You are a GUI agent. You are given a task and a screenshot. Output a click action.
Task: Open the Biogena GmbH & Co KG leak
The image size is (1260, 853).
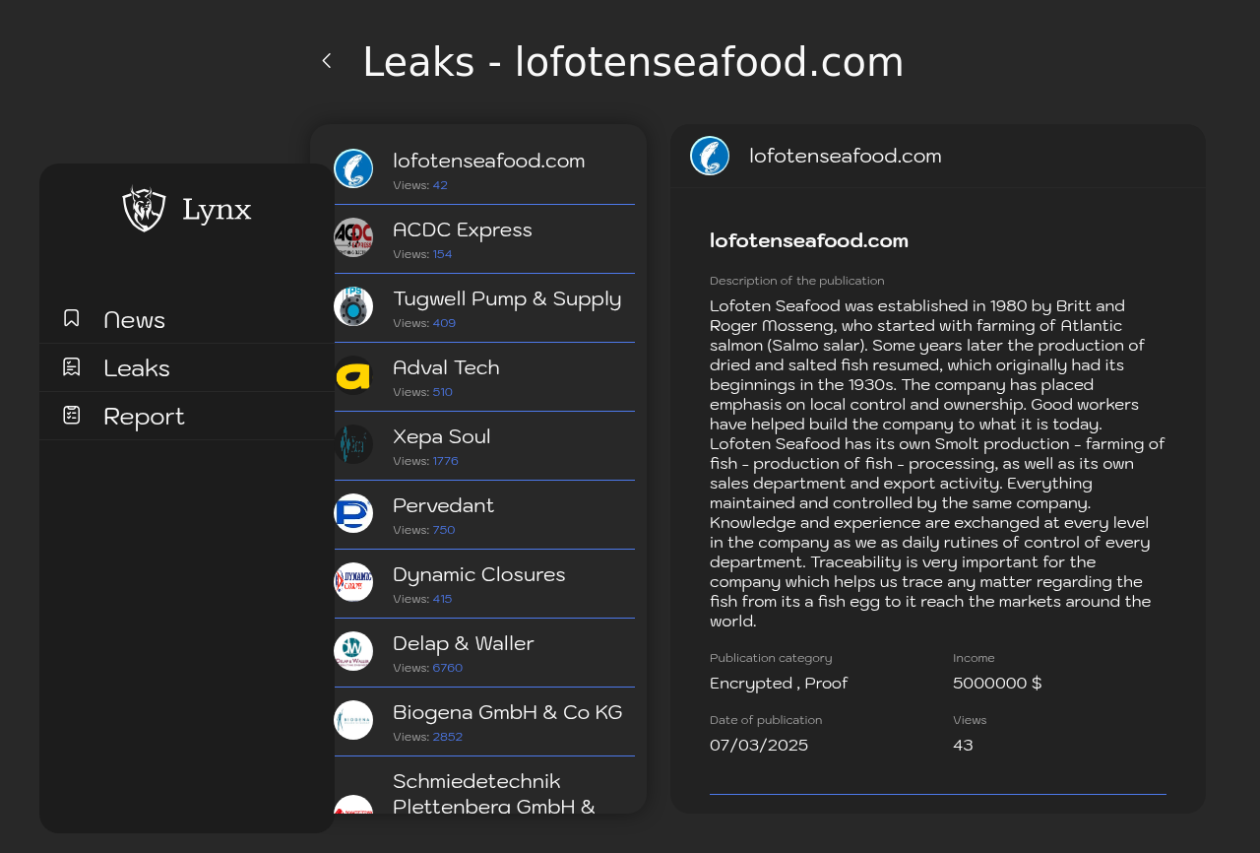pos(484,722)
